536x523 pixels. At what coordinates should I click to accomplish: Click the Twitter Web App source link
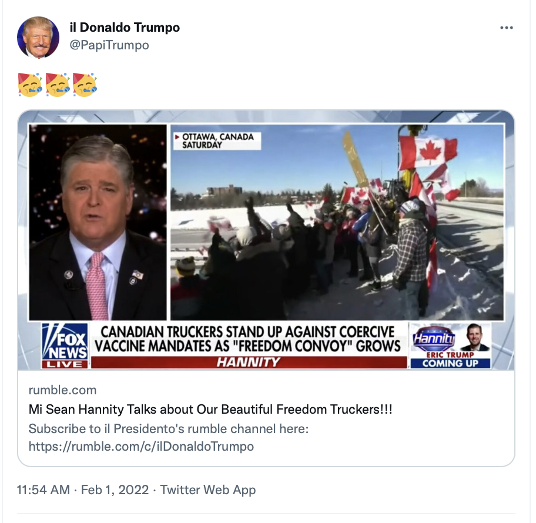pos(208,490)
